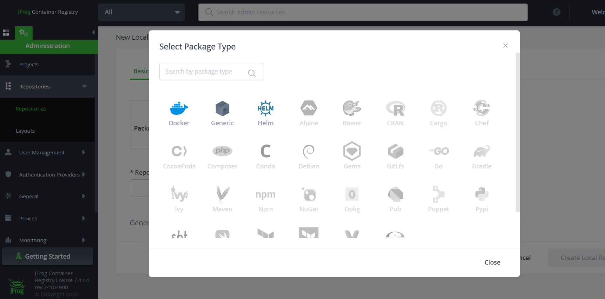The width and height of the screenshot is (605, 299).
Task: Click the package type list scrollbar
Action: (x=517, y=132)
